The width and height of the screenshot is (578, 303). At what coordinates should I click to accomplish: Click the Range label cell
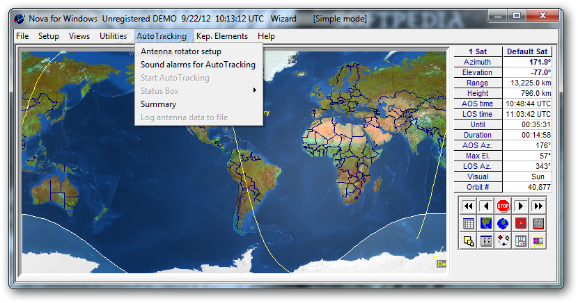coord(478,83)
